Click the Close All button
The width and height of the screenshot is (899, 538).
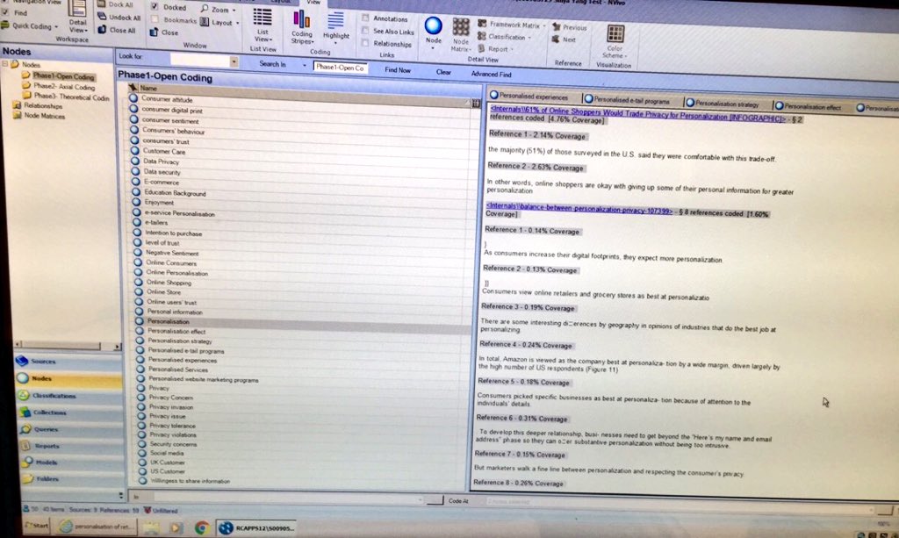(x=117, y=30)
